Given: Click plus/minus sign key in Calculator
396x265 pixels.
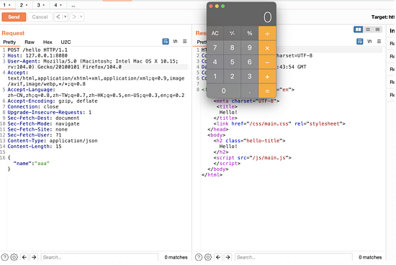Looking at the screenshot, I should pyautogui.click(x=232, y=33).
